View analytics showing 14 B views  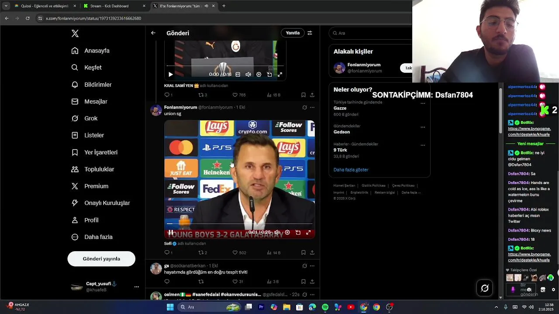273,253
